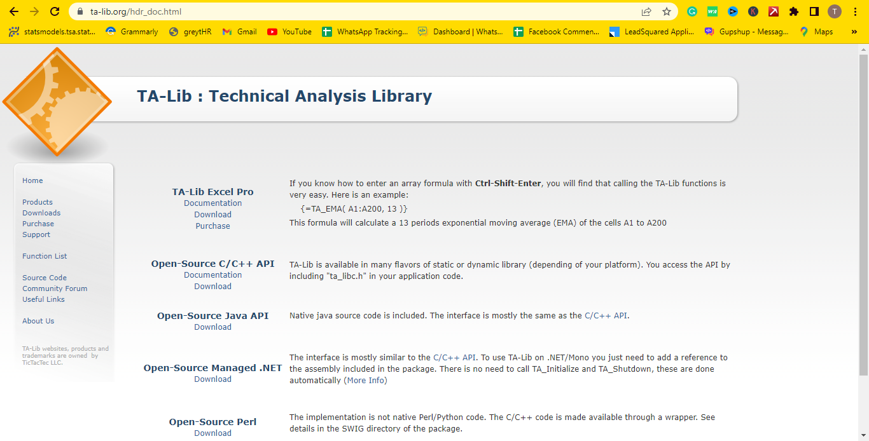Open Function List in the sidebar
869x441 pixels.
point(45,256)
